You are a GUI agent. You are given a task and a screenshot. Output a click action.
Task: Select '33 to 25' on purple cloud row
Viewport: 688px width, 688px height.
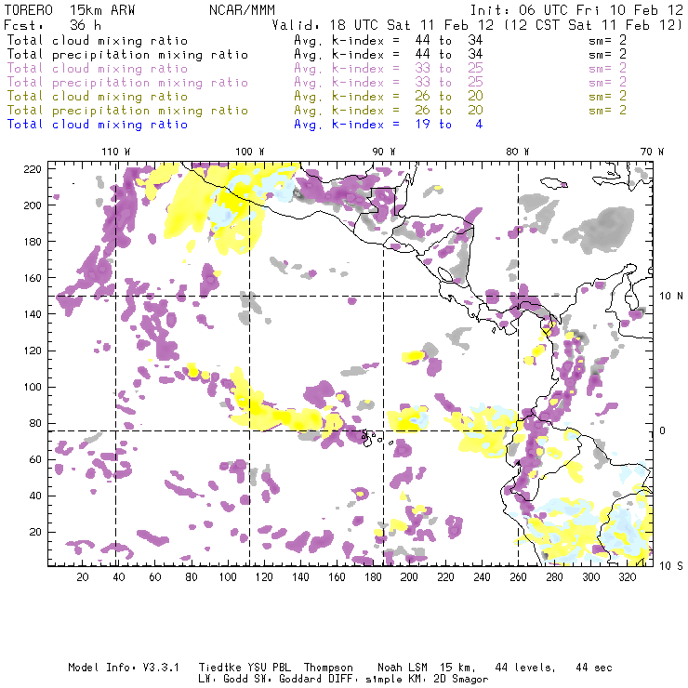click(449, 69)
